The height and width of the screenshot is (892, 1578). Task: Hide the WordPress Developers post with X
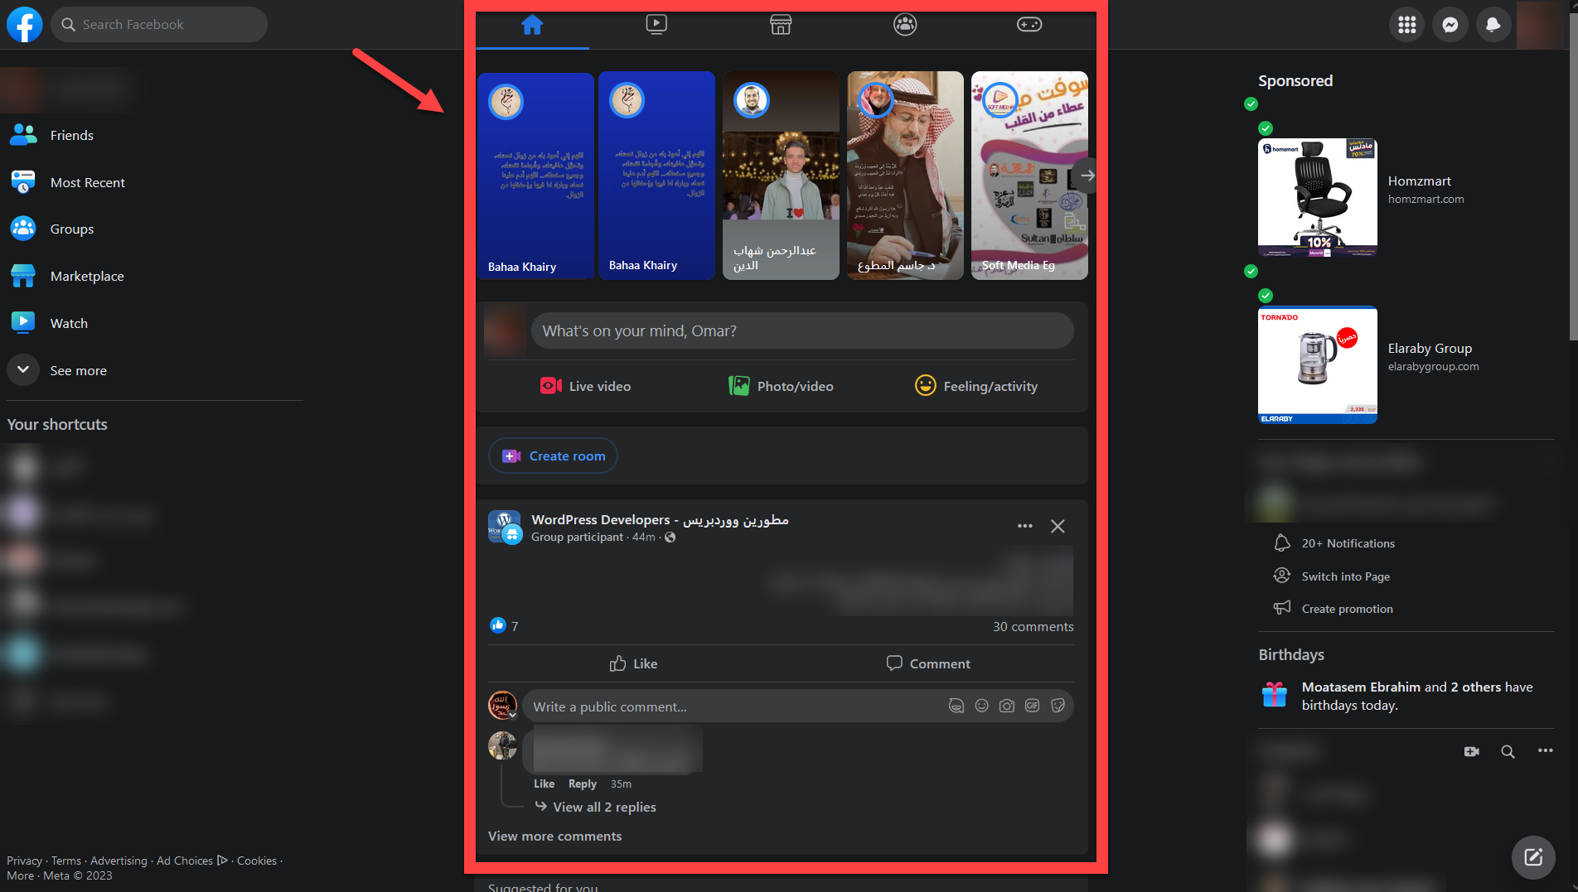pyautogui.click(x=1058, y=526)
